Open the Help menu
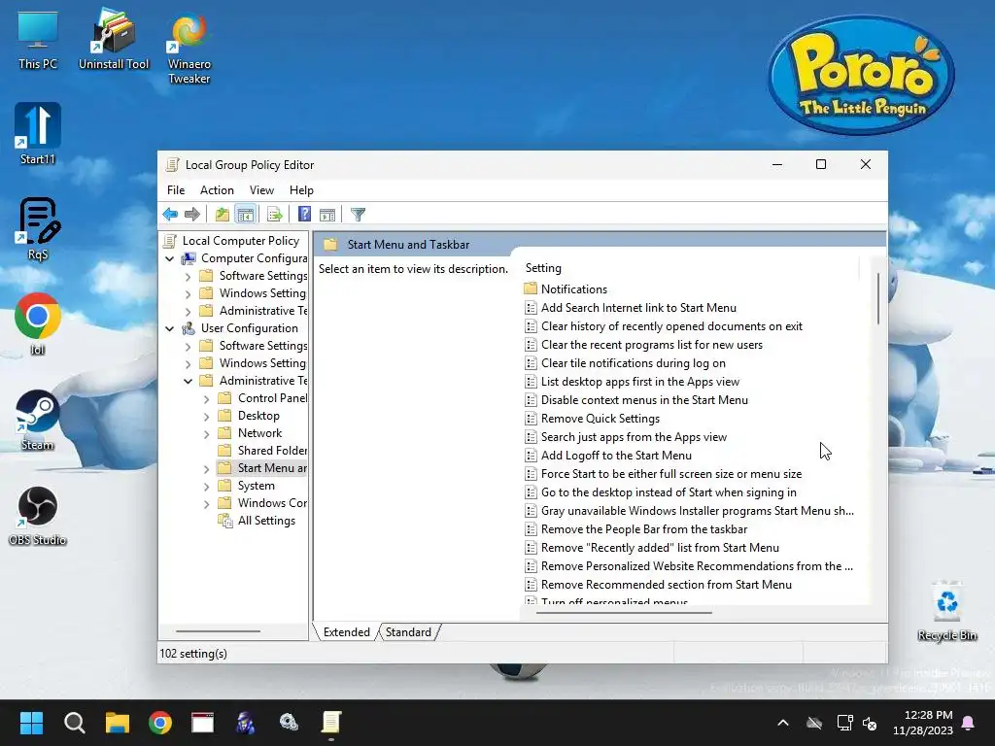This screenshot has height=746, width=995. coord(301,190)
